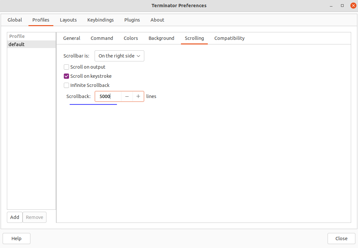The height and width of the screenshot is (248, 358).
Task: Open the Compatibility sub-tab
Action: coord(229,38)
